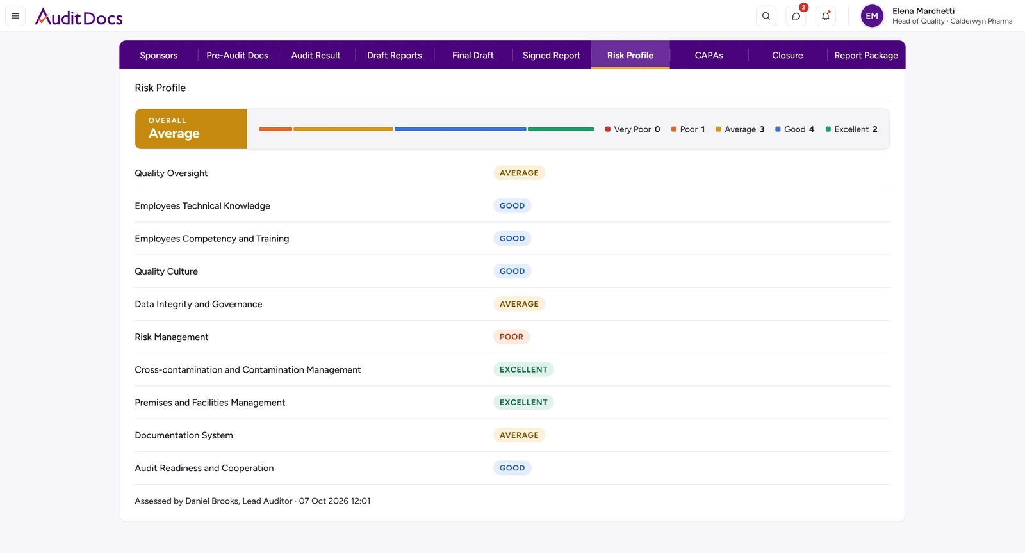Click the Overall Average summary box
This screenshot has width=1025, height=553.
click(x=191, y=129)
